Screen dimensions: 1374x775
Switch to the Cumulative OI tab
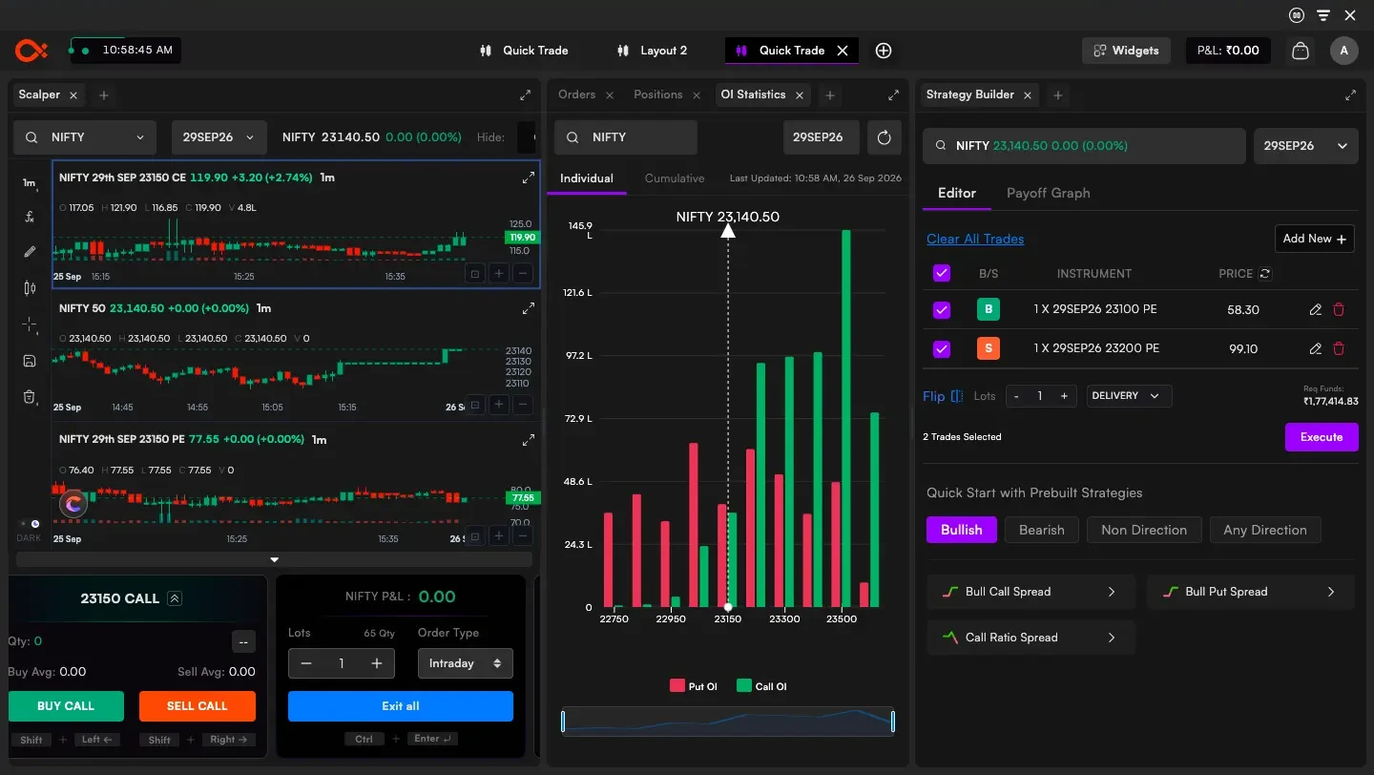pos(675,178)
